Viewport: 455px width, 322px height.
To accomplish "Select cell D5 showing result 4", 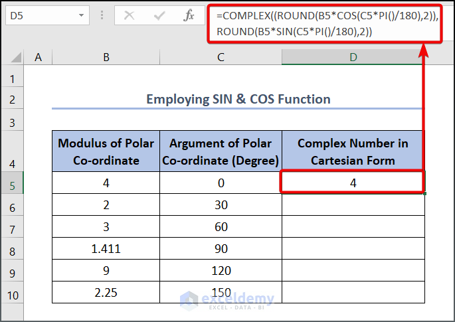I will pos(353,183).
